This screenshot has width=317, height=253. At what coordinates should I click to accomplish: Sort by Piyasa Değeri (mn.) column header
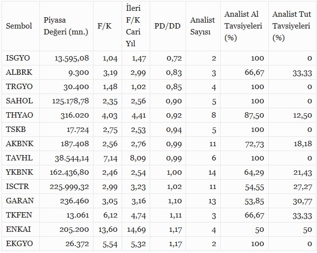pos(65,26)
